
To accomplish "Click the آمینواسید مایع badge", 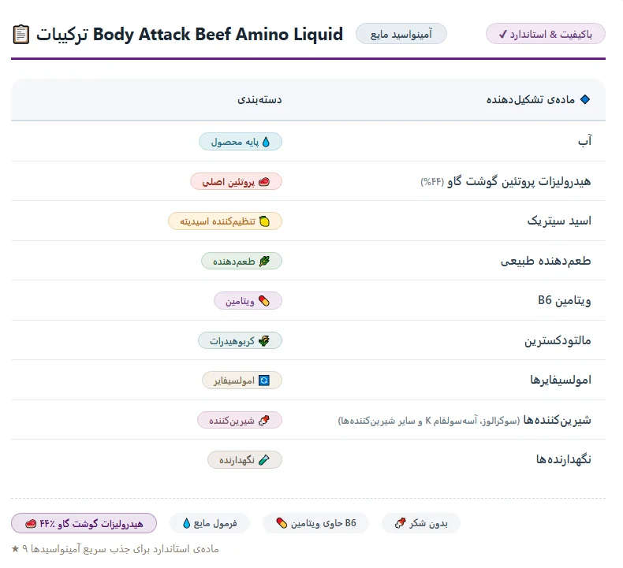I will (x=401, y=34).
